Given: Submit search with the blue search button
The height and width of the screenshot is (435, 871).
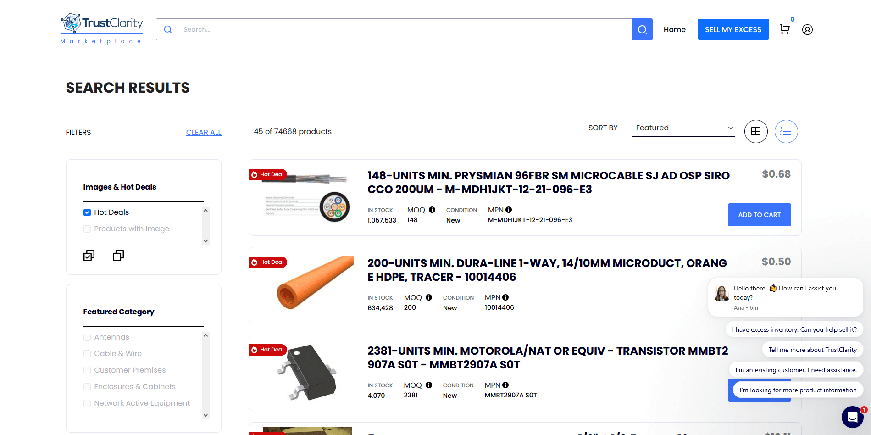Looking at the screenshot, I should (x=642, y=29).
